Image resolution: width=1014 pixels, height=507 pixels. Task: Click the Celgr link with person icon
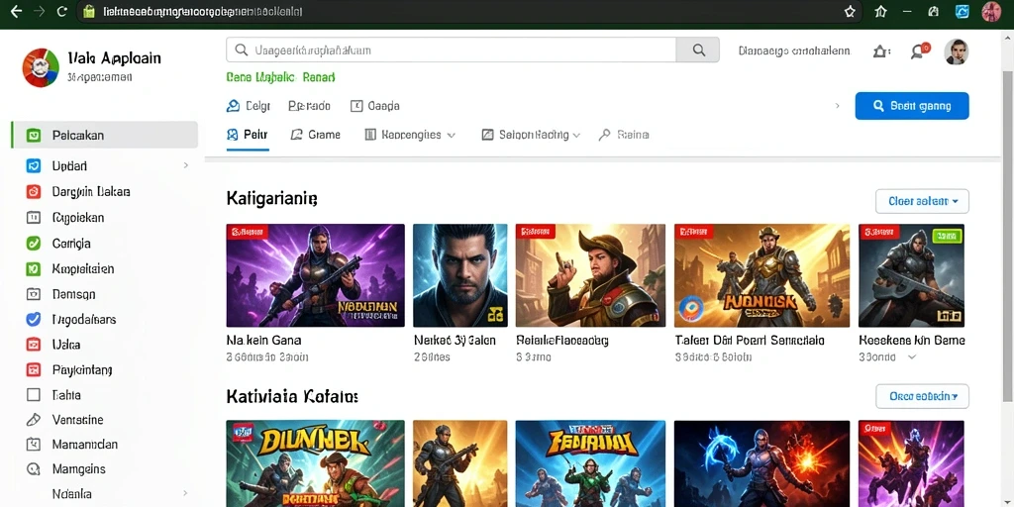249,106
